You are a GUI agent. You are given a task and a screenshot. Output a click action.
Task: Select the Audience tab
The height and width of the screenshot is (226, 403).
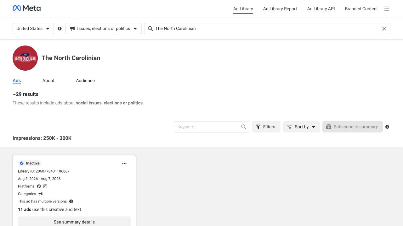point(85,81)
